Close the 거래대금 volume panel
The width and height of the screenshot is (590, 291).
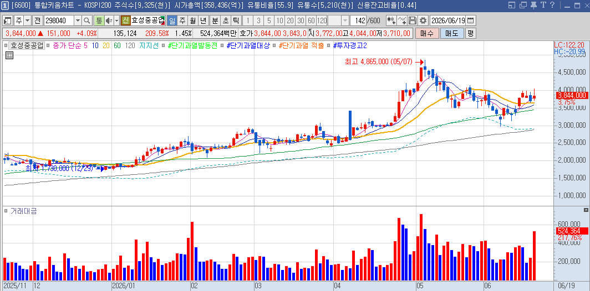click(586, 210)
